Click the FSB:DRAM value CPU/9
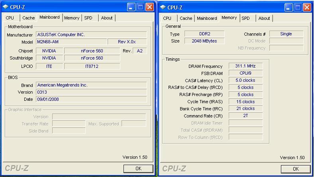314x177 pixels. click(x=245, y=73)
